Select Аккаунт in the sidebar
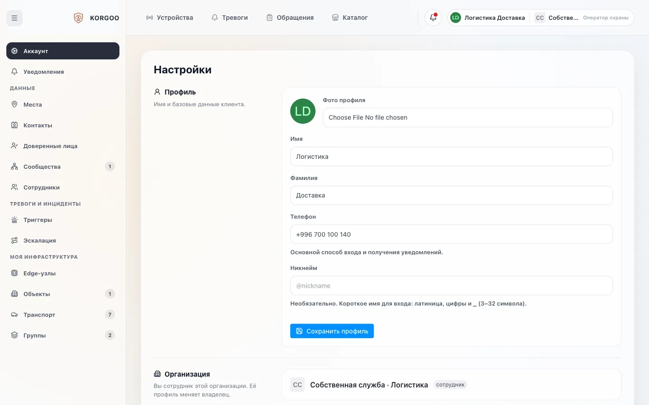The image size is (649, 405). tap(63, 51)
